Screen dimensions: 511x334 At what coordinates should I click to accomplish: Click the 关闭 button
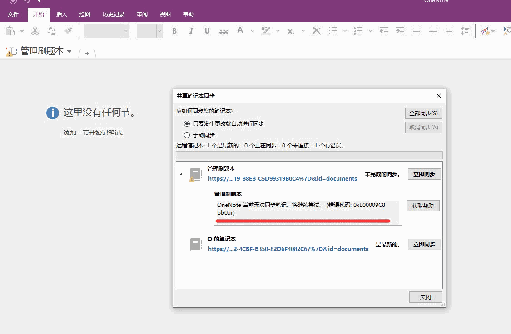(x=425, y=297)
